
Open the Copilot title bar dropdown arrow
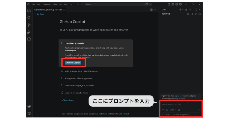pos(150,4)
